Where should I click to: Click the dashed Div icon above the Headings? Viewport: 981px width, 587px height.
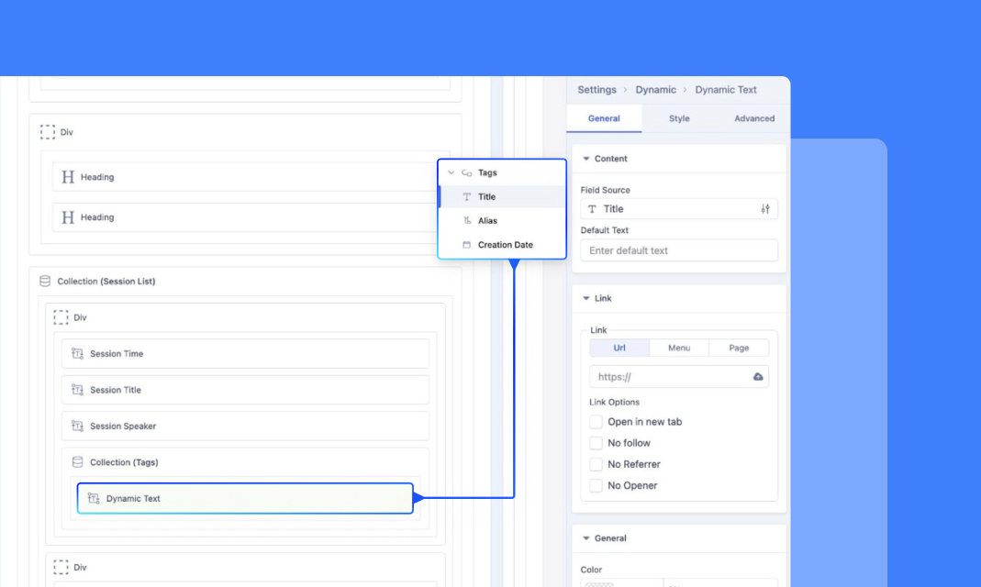click(x=48, y=132)
